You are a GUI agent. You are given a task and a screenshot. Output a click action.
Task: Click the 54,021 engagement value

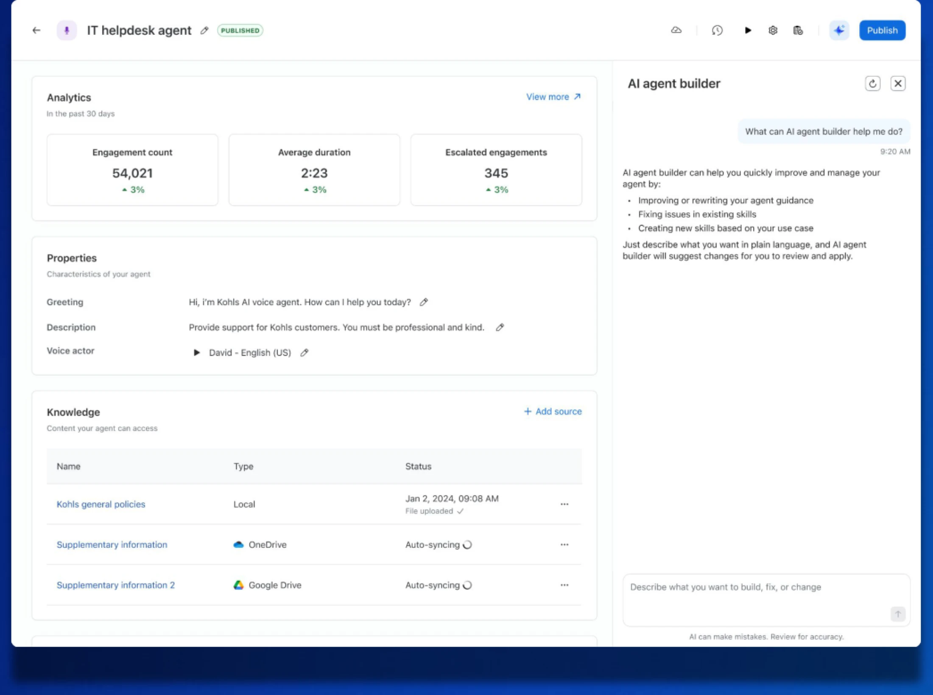coord(132,173)
